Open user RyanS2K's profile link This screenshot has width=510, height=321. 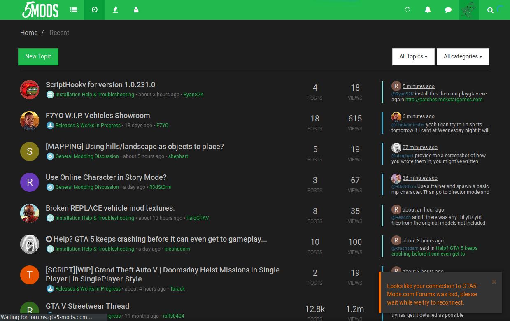click(x=193, y=94)
